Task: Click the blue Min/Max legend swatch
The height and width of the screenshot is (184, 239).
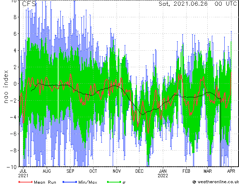Action: pos(70,182)
